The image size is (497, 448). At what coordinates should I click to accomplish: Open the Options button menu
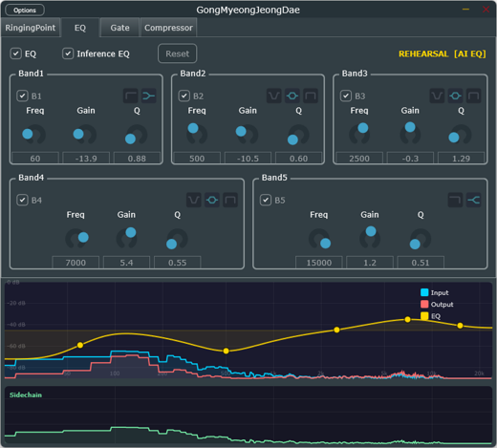click(25, 11)
